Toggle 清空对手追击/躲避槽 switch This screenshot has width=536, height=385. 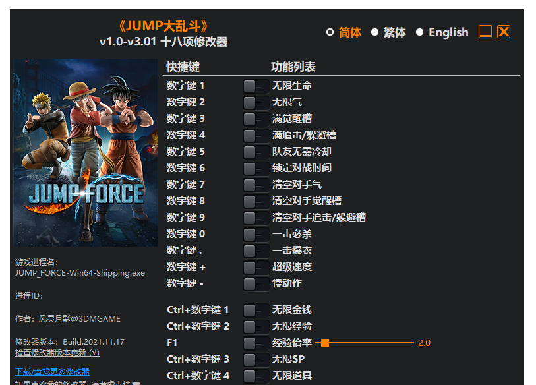pyautogui.click(x=256, y=218)
